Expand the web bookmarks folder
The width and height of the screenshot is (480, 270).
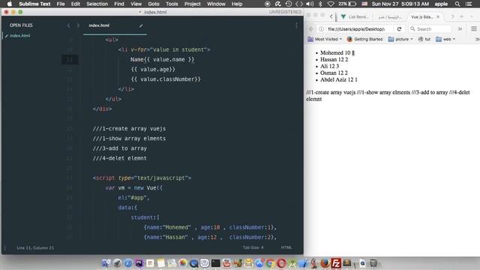445,39
